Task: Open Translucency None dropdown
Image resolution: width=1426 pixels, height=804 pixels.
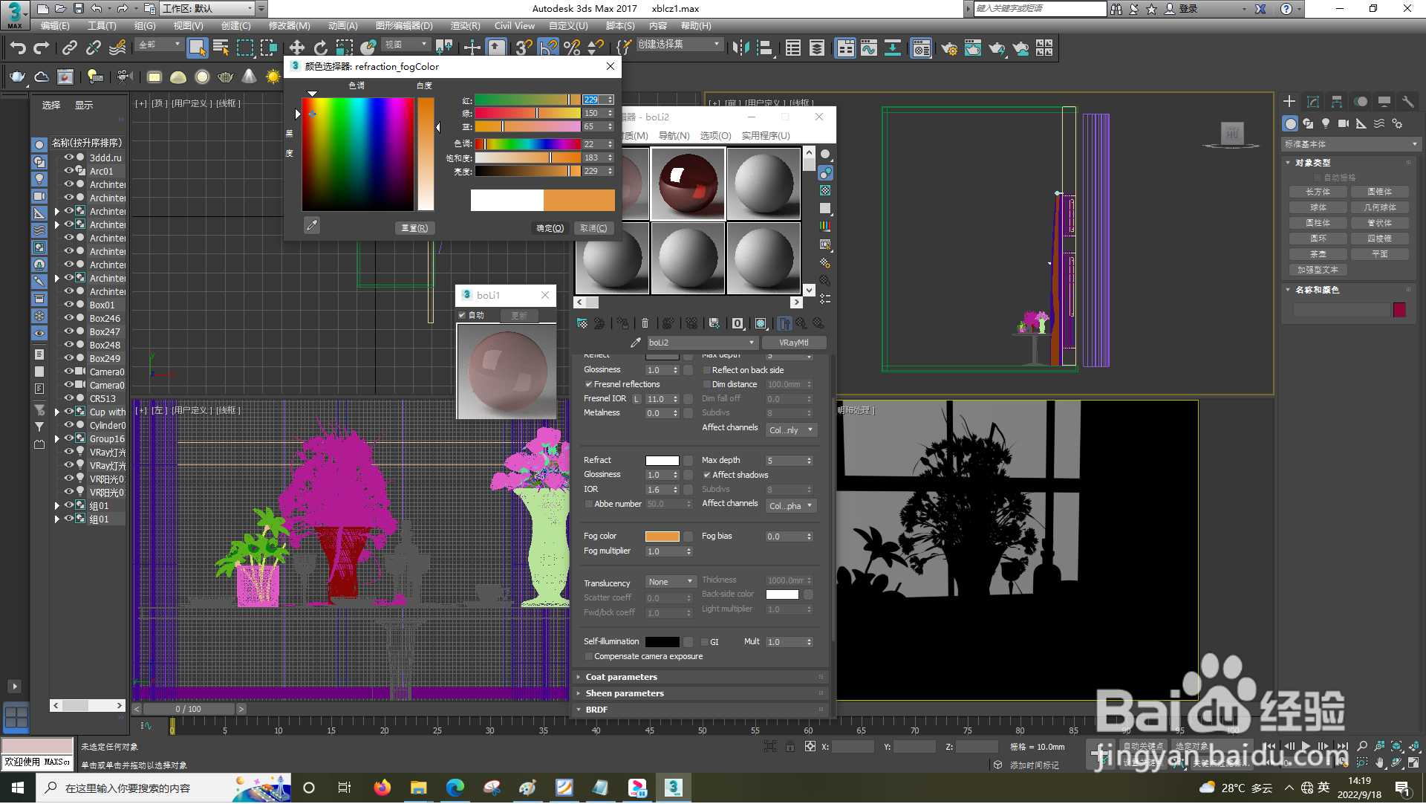Action: click(670, 583)
